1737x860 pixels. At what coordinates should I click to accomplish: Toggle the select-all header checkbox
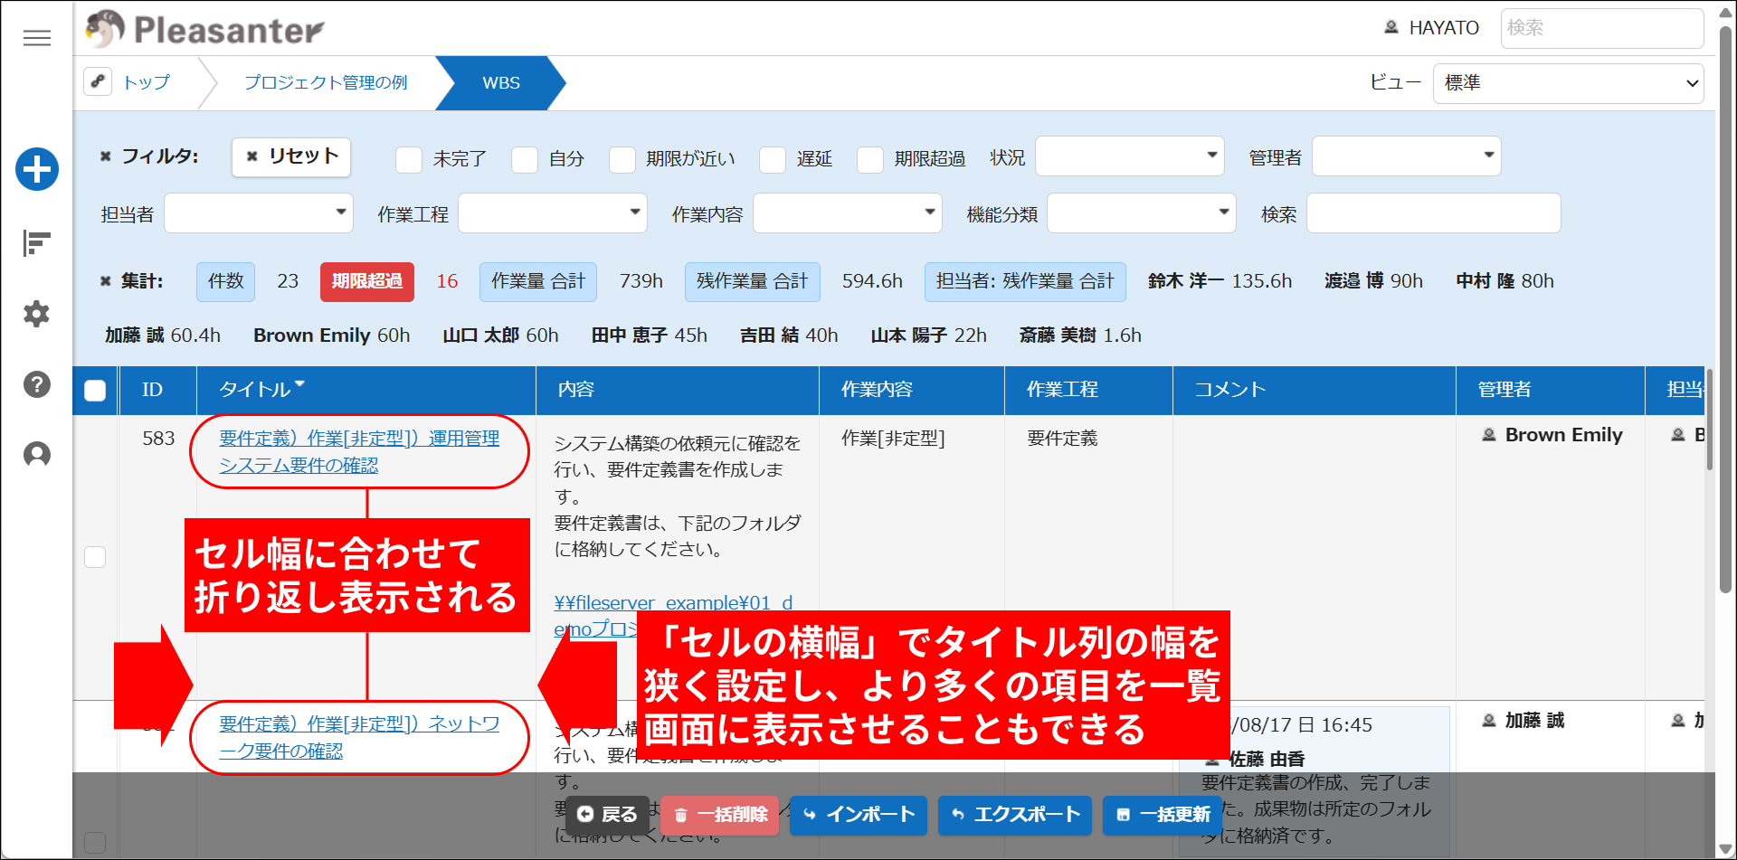(95, 390)
